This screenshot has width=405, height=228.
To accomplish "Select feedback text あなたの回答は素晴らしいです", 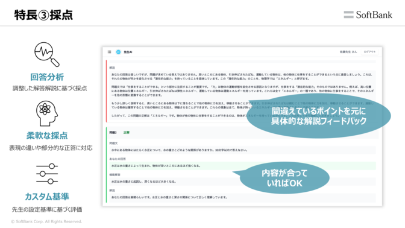I will click(169, 197).
